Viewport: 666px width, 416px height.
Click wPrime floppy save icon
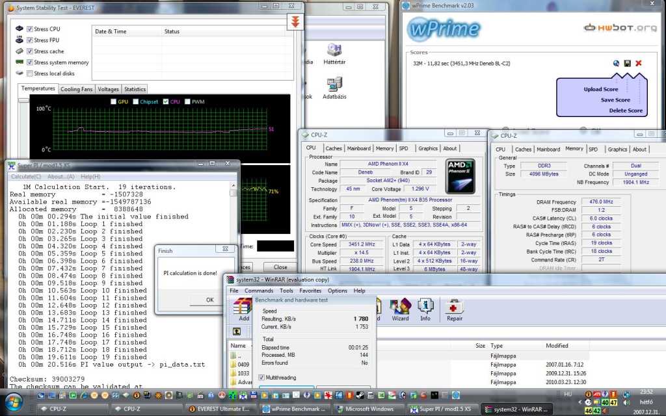tap(628, 63)
